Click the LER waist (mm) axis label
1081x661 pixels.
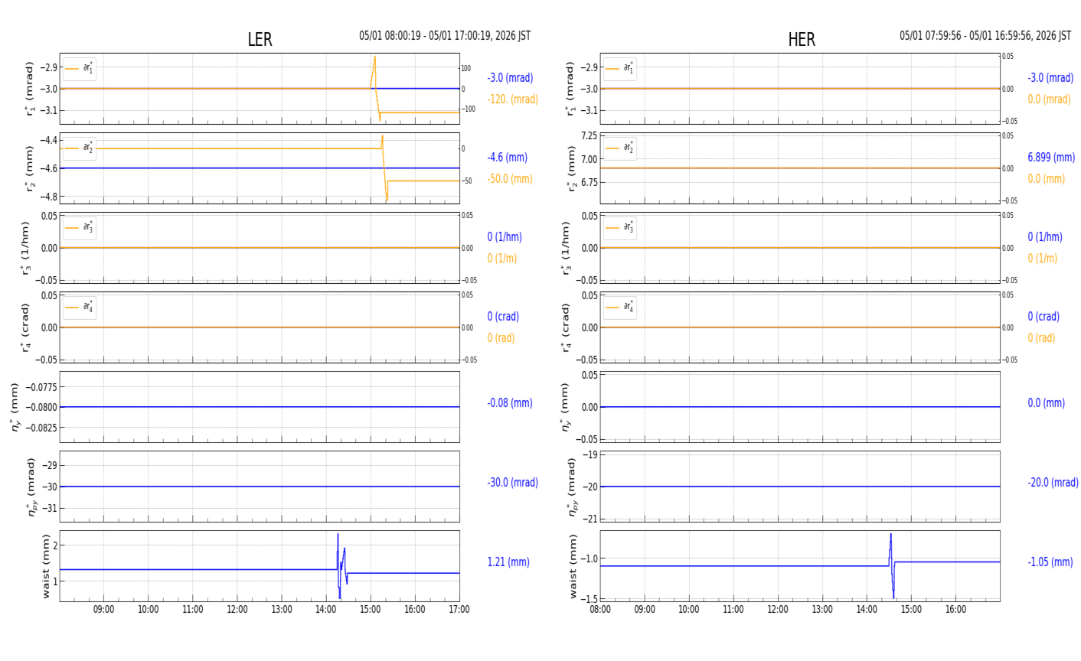[45, 566]
